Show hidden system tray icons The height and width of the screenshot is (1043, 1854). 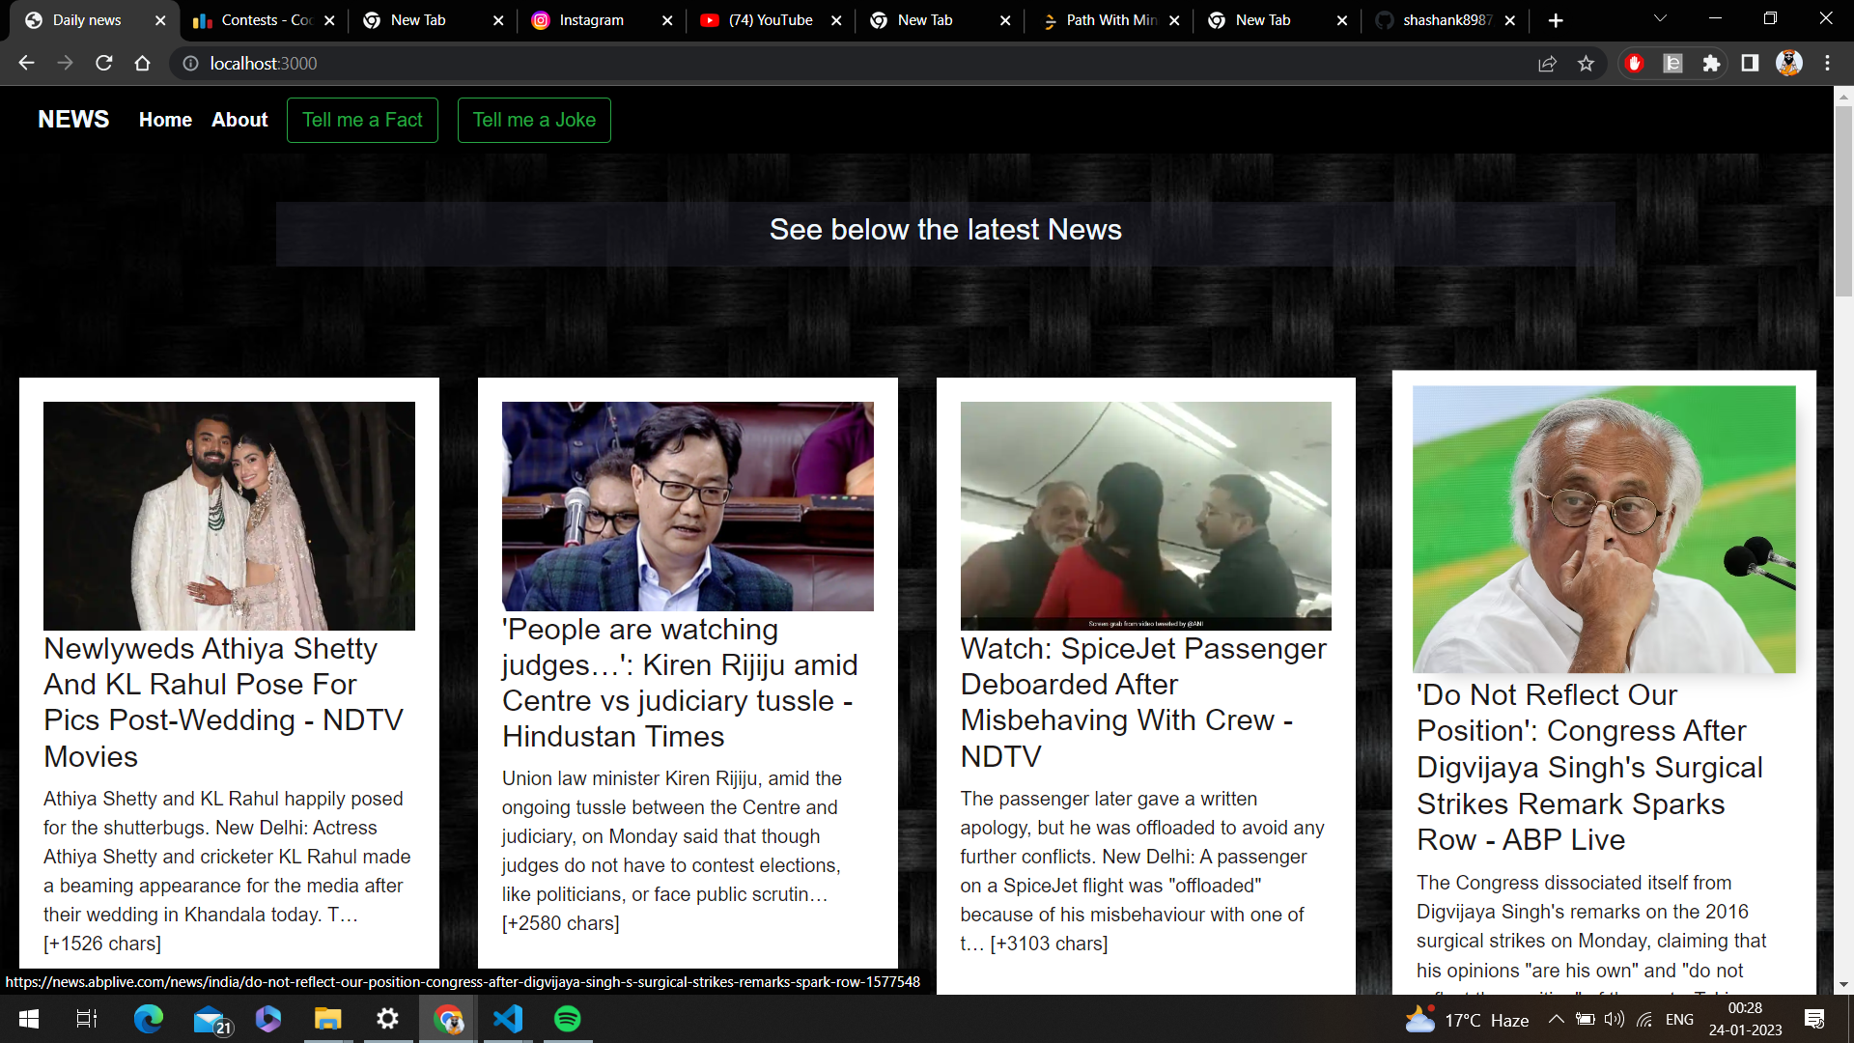pyautogui.click(x=1556, y=1019)
